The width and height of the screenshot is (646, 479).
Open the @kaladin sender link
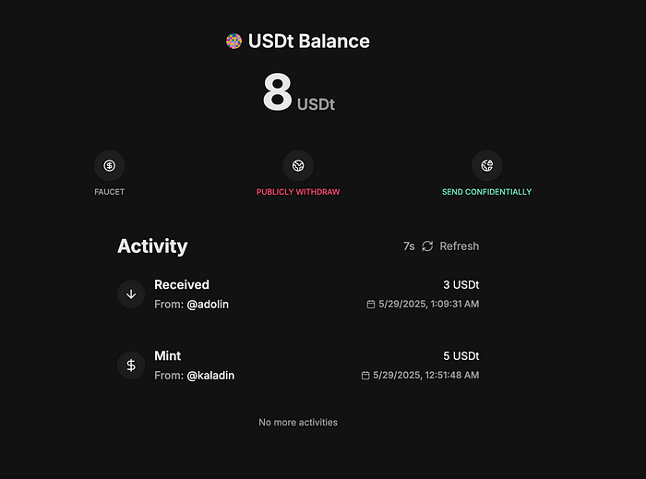pos(210,376)
